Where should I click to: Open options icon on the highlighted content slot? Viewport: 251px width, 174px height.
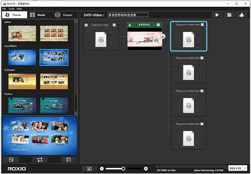(202, 25)
